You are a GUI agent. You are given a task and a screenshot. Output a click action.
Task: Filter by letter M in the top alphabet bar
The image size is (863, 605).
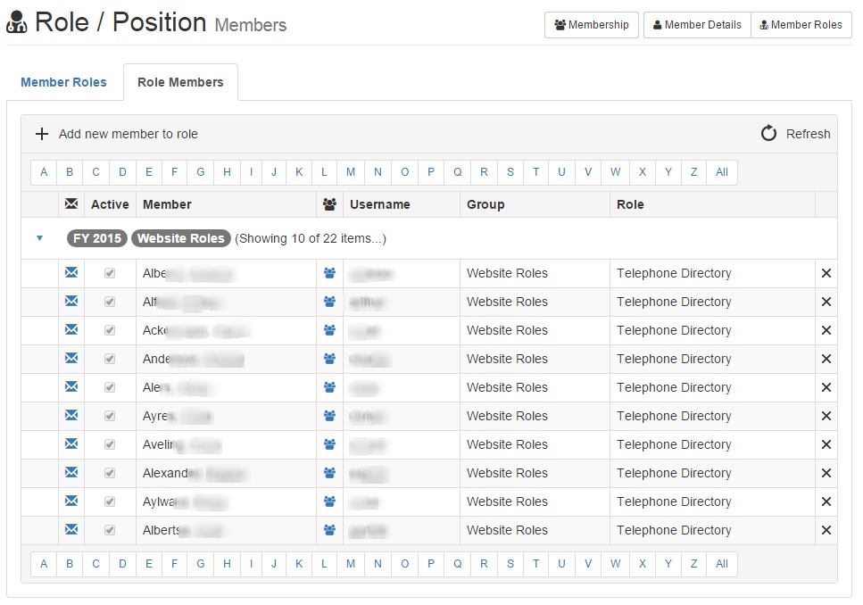351,172
